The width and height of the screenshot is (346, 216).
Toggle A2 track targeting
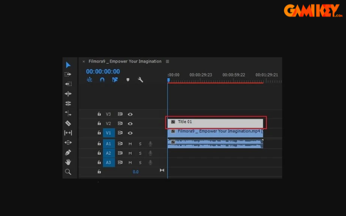tap(109, 153)
